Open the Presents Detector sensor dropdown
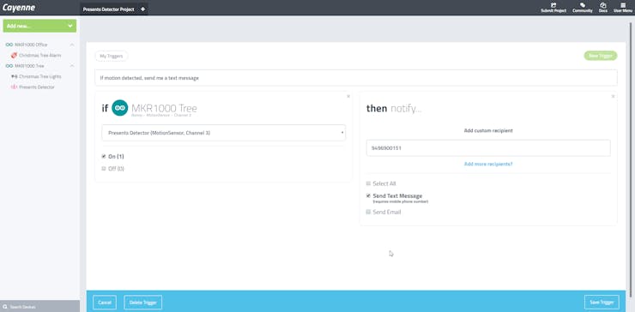 224,133
